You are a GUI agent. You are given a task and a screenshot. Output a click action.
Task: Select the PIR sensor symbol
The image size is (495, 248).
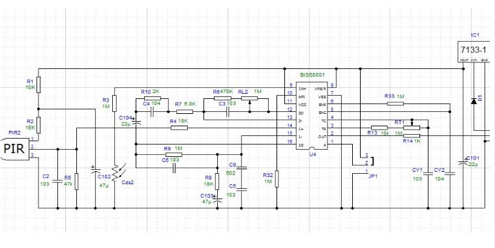click(16, 148)
